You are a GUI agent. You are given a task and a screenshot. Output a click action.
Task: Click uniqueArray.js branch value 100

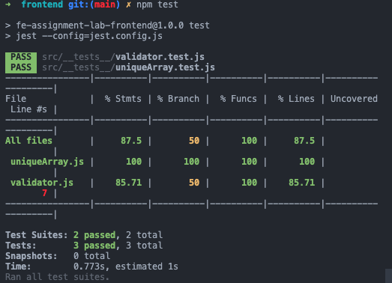click(191, 162)
